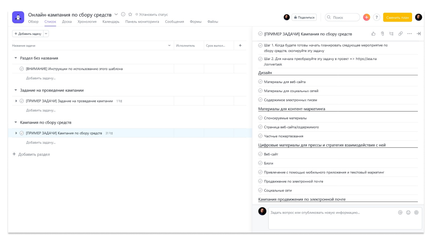Click the thumbs-up like icon in task panel
The width and height of the screenshot is (432, 243).
pos(373,34)
